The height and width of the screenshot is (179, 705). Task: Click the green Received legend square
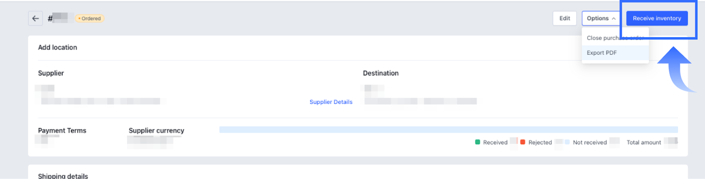(x=478, y=142)
